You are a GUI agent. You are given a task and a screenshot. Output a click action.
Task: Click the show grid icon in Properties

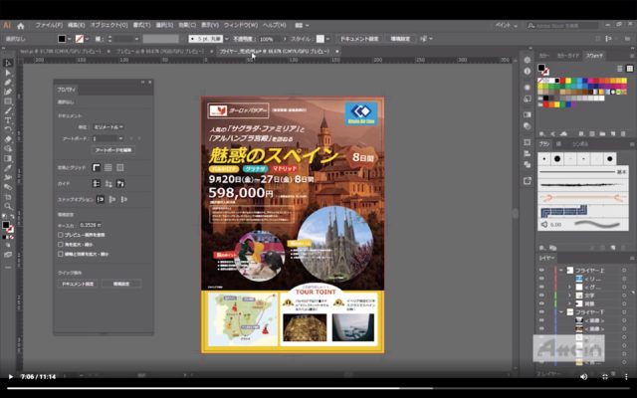[108, 167]
